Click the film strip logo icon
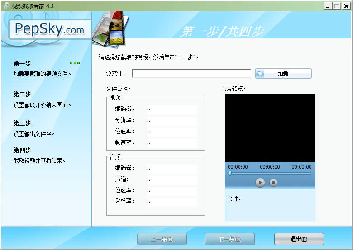Image resolution: width=353 pixels, height=250 pixels. [111, 29]
